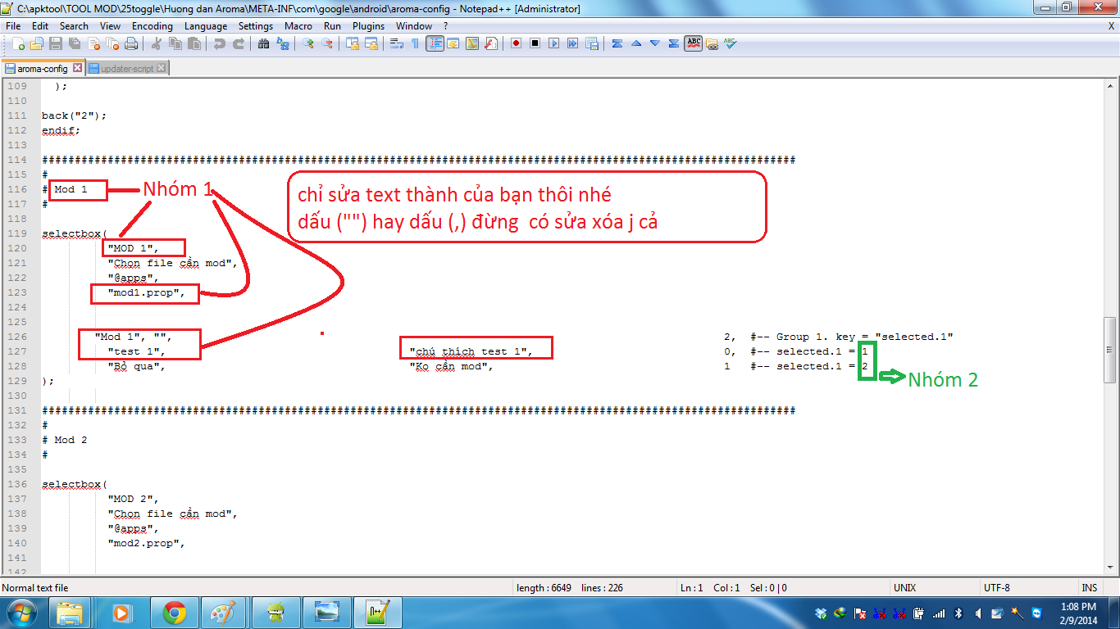
Task: Jump to the first difference via Compare icon
Action: [617, 43]
